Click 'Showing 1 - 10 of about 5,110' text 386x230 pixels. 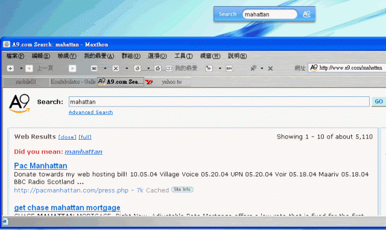tap(324, 137)
